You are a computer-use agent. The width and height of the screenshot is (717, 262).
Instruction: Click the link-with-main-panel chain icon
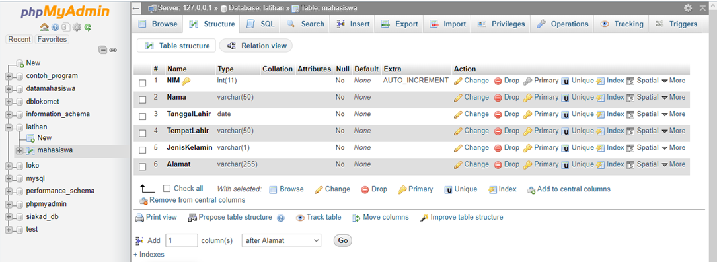112,50
